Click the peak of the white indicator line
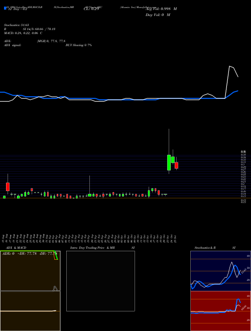 pyautogui.click(x=229, y=66)
